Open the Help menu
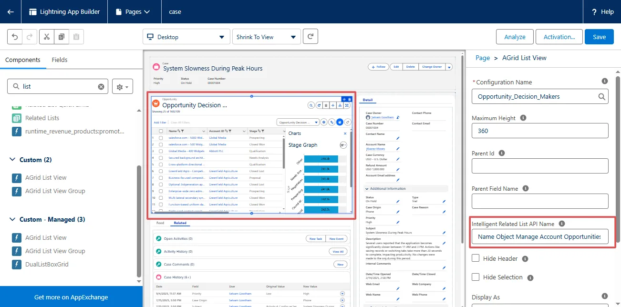The height and width of the screenshot is (307, 621). (x=602, y=11)
